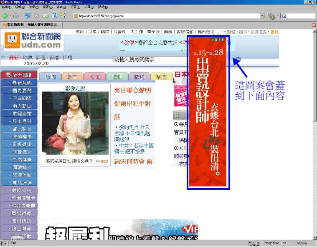
Task: Click the woman photo in 影像走廊
Action: [x=75, y=123]
